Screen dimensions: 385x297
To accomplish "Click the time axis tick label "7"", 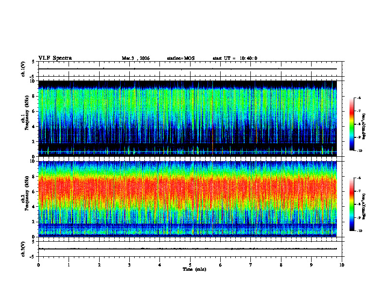I will (251, 265).
